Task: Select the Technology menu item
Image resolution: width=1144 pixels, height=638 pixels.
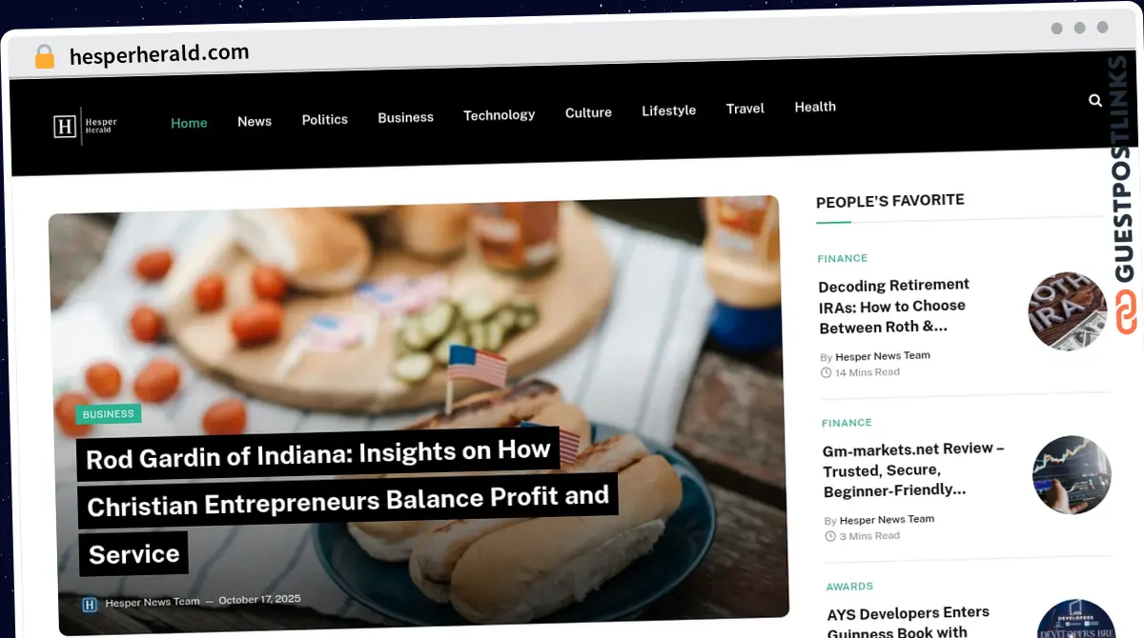Action: (x=500, y=114)
